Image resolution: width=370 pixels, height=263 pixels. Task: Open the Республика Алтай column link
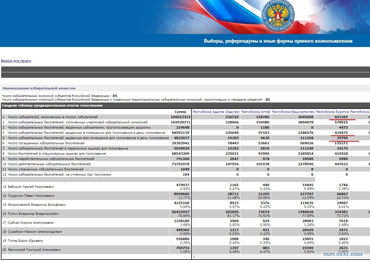pos(256,112)
